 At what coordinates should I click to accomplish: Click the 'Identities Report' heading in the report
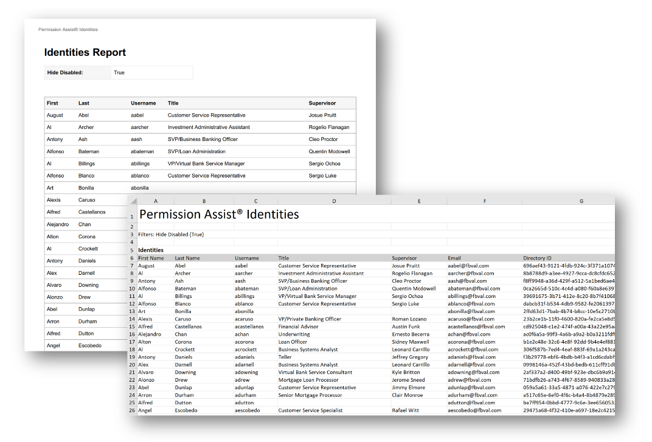click(x=85, y=52)
